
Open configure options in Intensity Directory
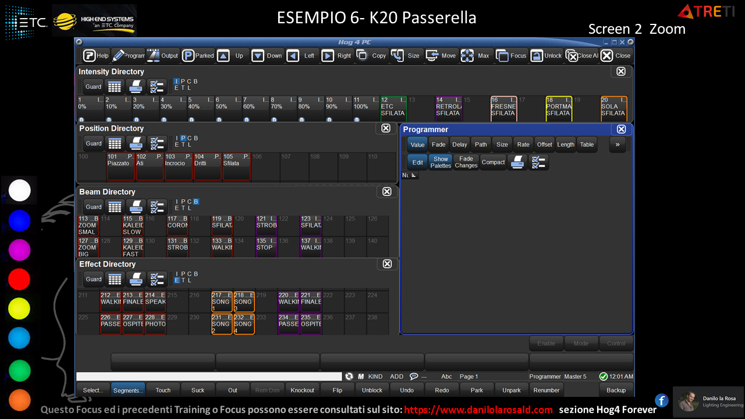tap(157, 87)
